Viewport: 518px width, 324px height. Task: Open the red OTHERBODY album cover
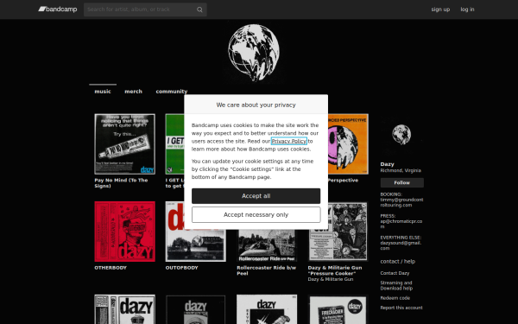coord(124,232)
